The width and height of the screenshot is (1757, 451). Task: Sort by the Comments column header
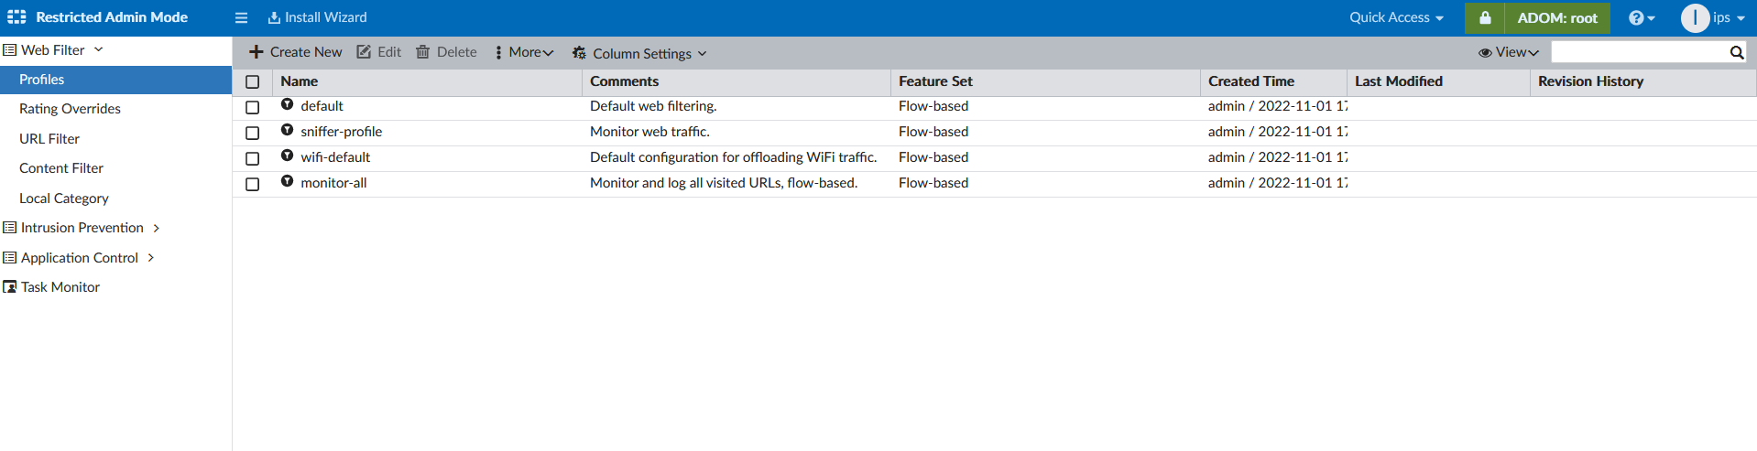[624, 81]
